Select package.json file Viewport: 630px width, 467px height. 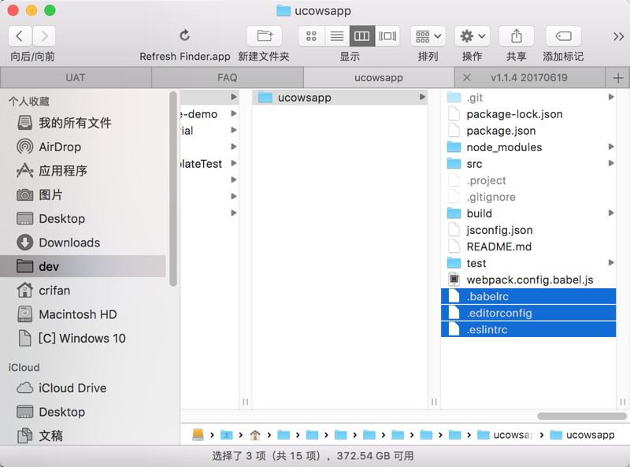[x=528, y=131]
